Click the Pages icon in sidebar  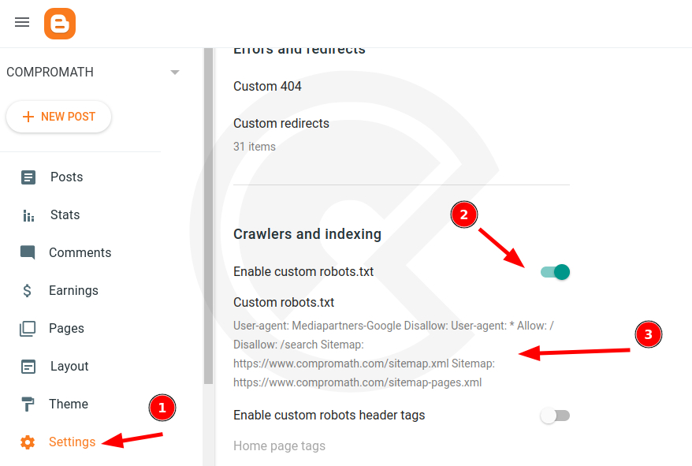point(28,329)
